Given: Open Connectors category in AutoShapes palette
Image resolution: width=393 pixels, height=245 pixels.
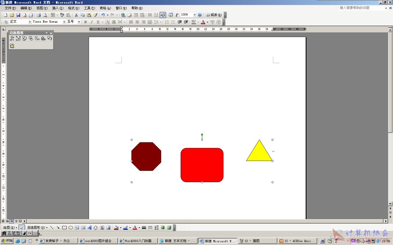Looking at the screenshot, I should (18, 38).
